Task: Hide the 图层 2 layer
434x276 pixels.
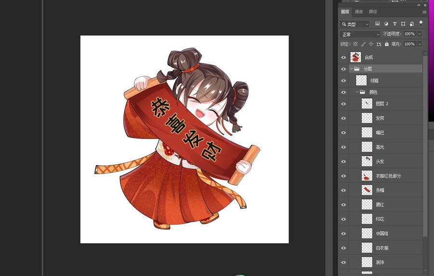Action: coord(343,104)
